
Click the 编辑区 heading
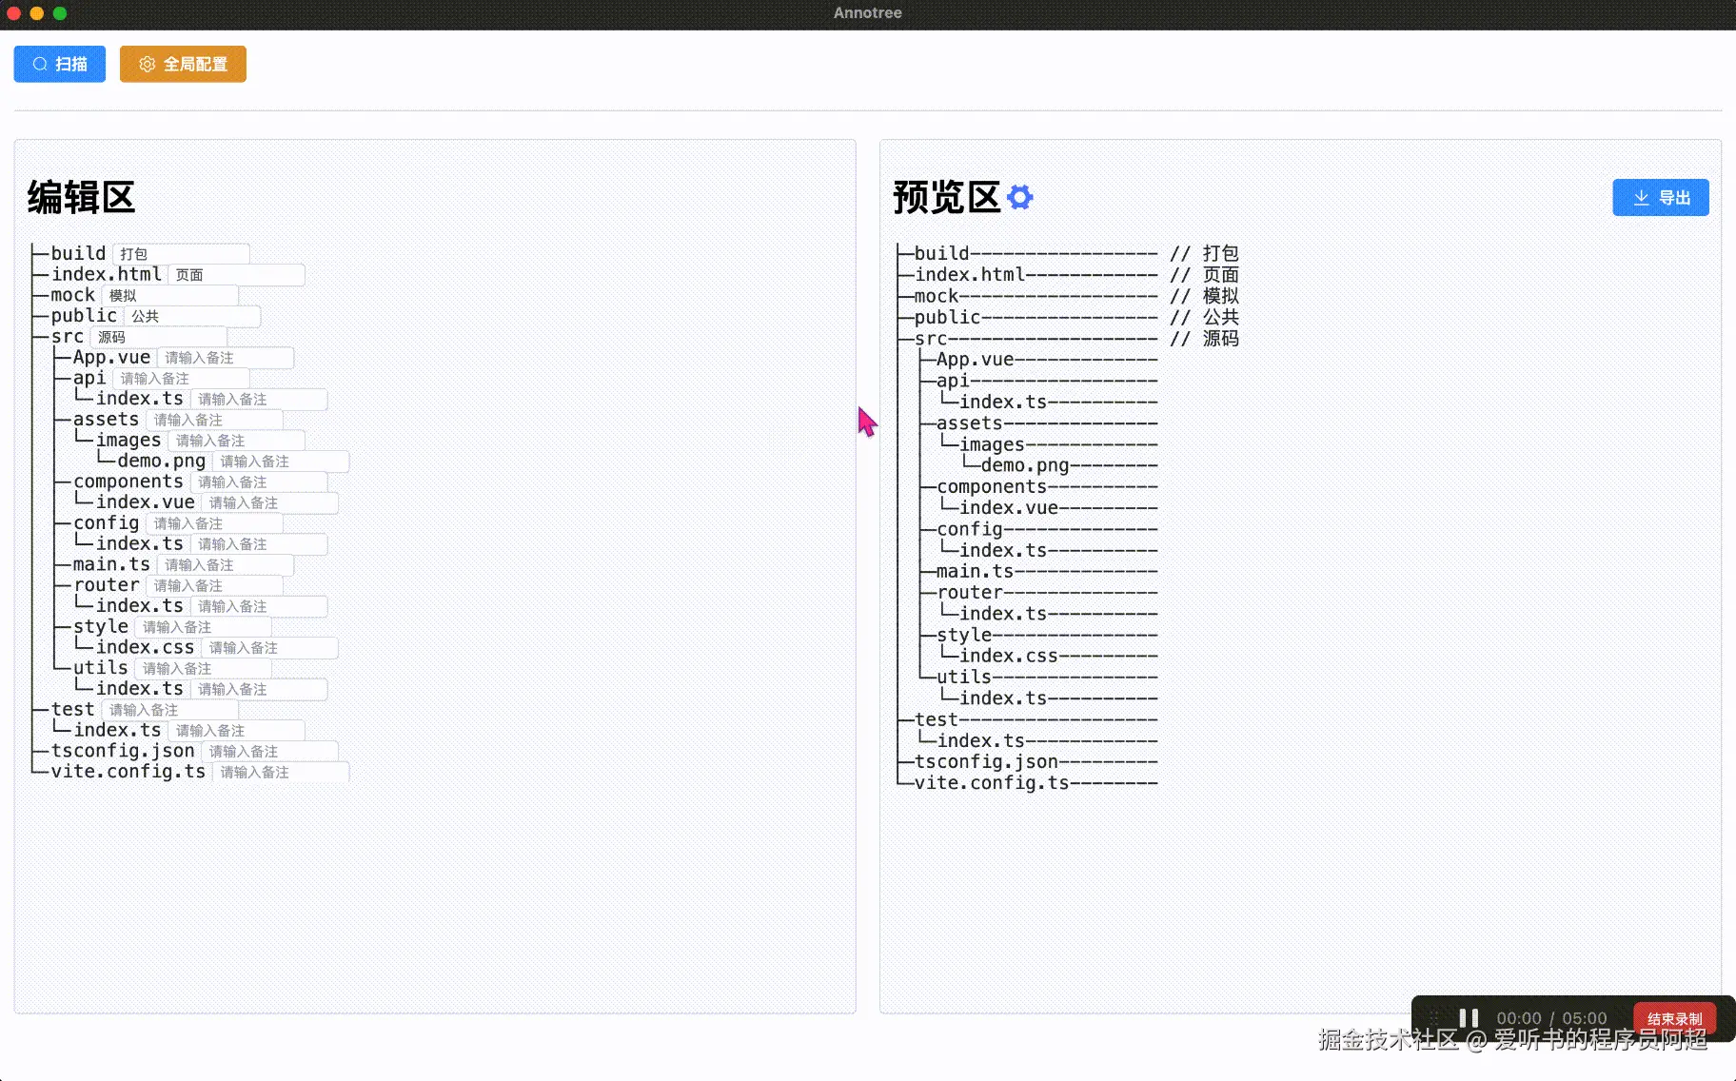(82, 198)
